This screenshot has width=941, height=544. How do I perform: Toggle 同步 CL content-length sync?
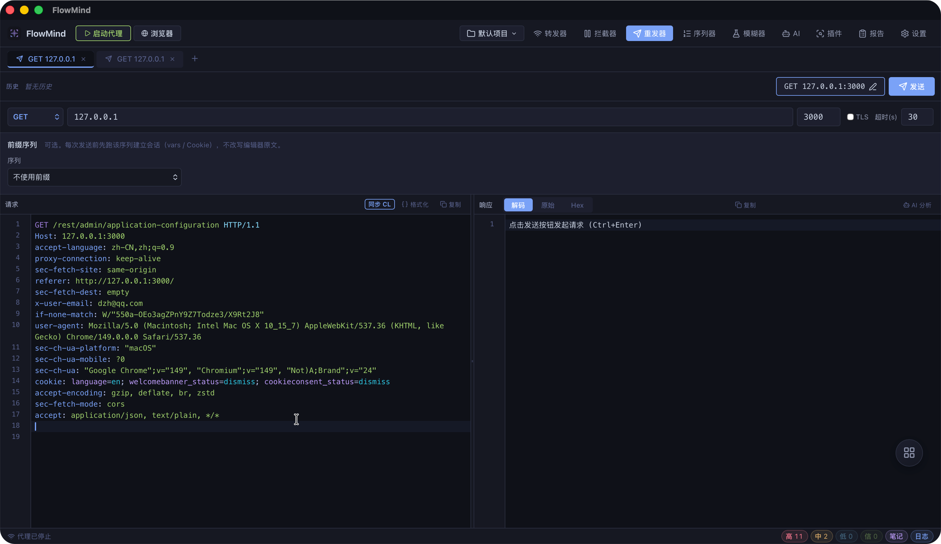pos(379,205)
